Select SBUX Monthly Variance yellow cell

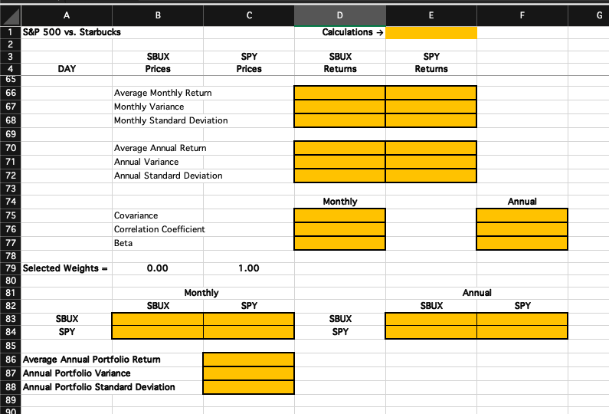(x=340, y=107)
